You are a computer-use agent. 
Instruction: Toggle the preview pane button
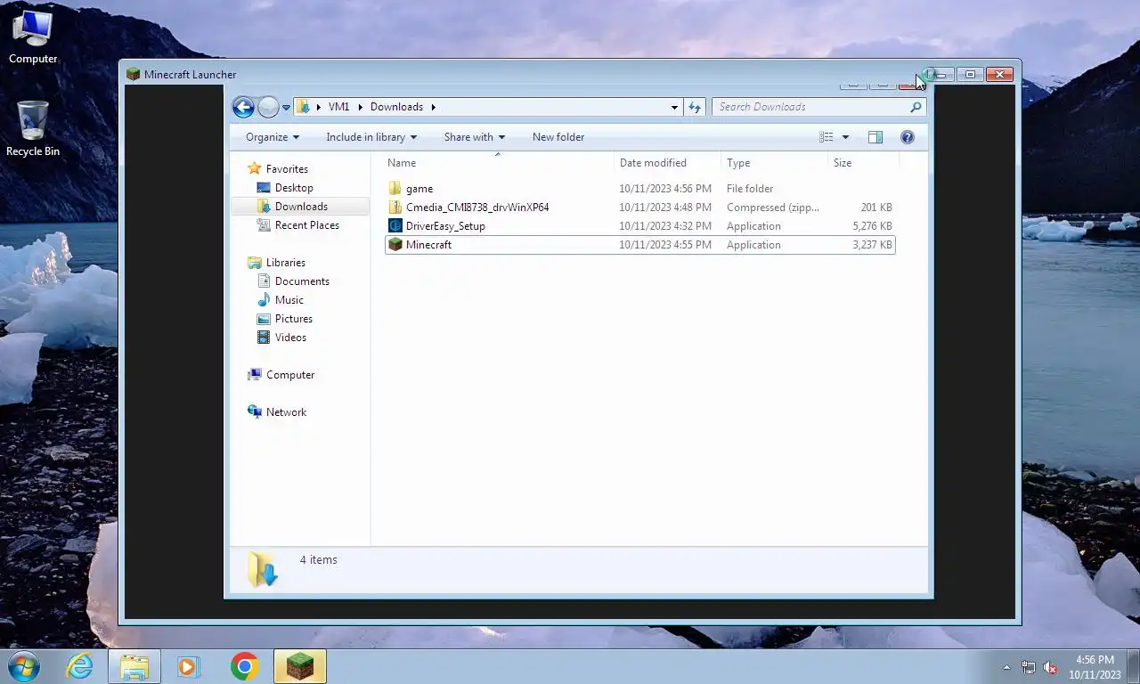(875, 137)
